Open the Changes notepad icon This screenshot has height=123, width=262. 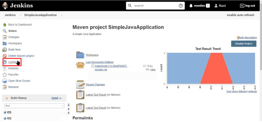click(4, 37)
